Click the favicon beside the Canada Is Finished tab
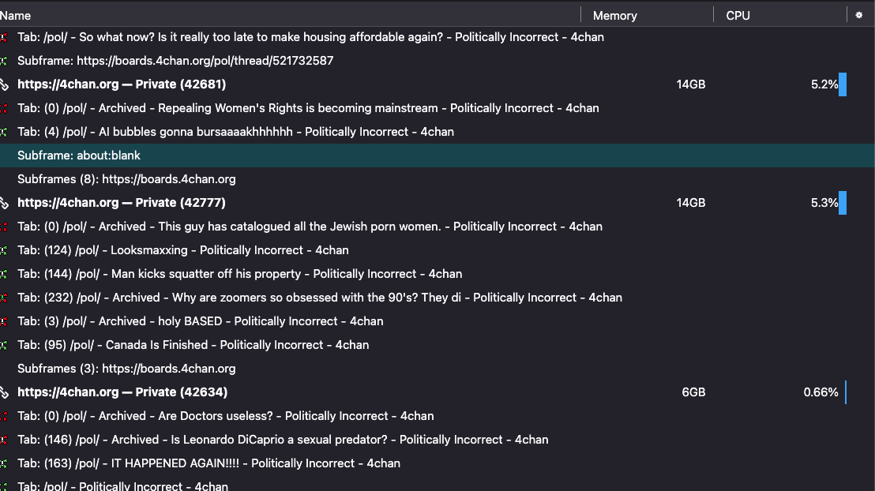Screen dimensions: 875x491 (4, 345)
